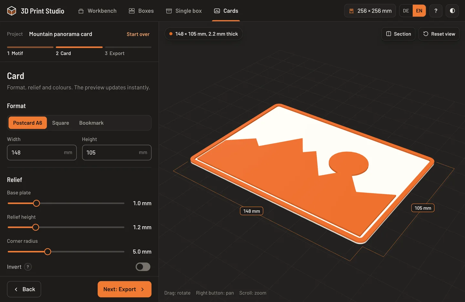The width and height of the screenshot is (465, 302).
Task: Toggle the Invert switch
Action: click(143, 267)
